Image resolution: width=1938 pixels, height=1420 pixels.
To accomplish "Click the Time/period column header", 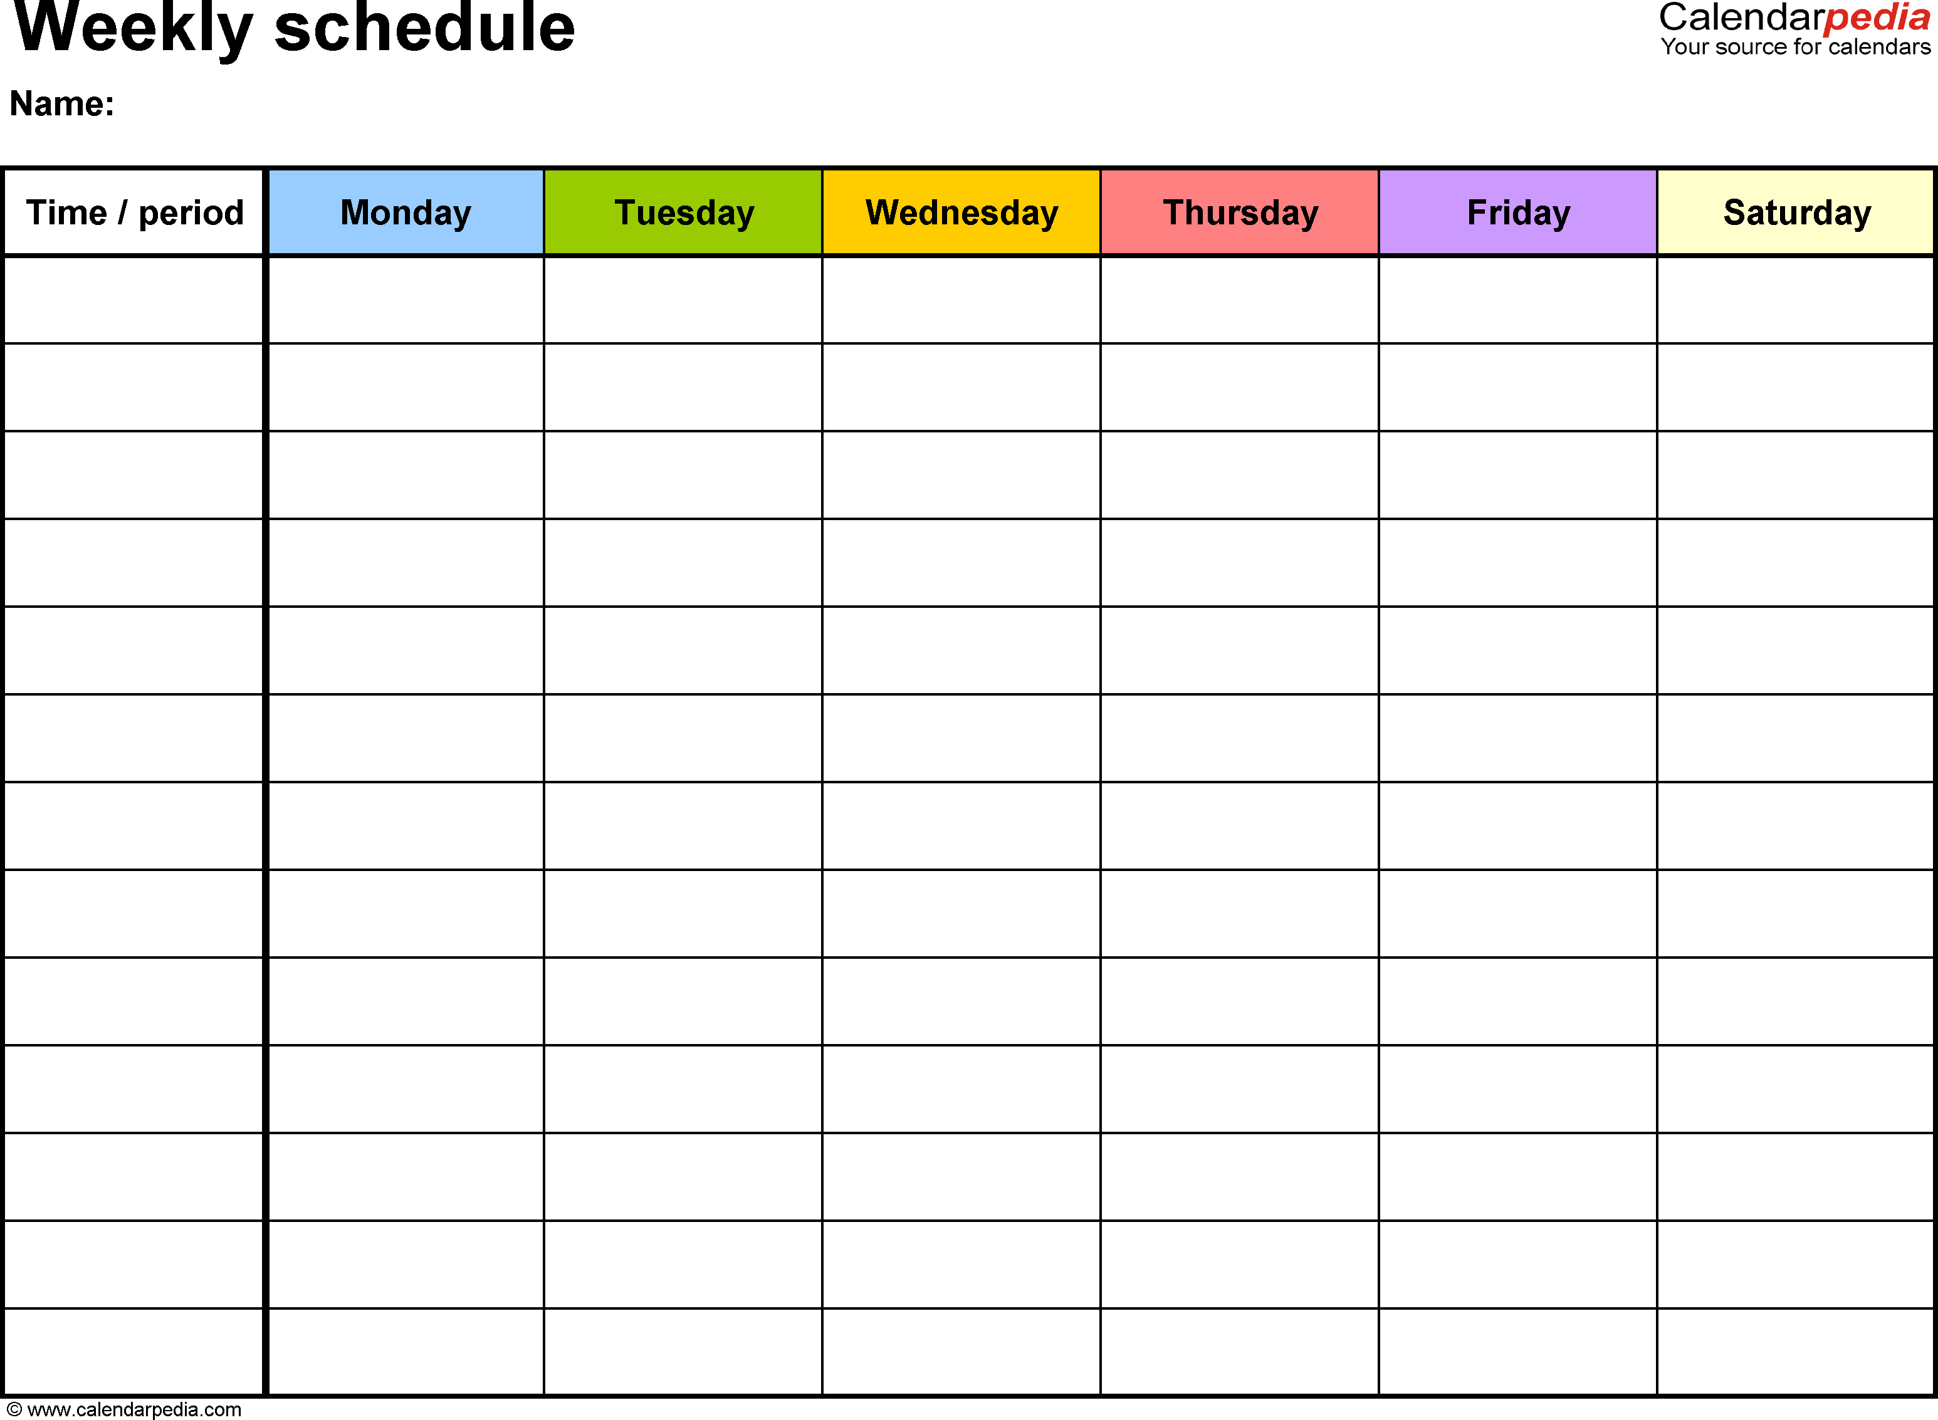I will 143,211.
